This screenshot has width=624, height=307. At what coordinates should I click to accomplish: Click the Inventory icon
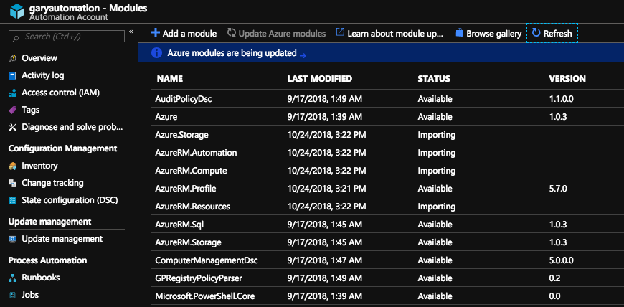pyautogui.click(x=13, y=166)
